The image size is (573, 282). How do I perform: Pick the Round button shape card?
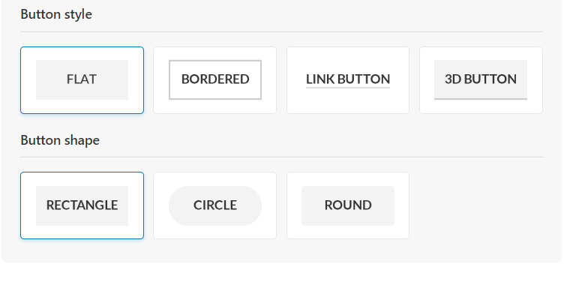348,205
